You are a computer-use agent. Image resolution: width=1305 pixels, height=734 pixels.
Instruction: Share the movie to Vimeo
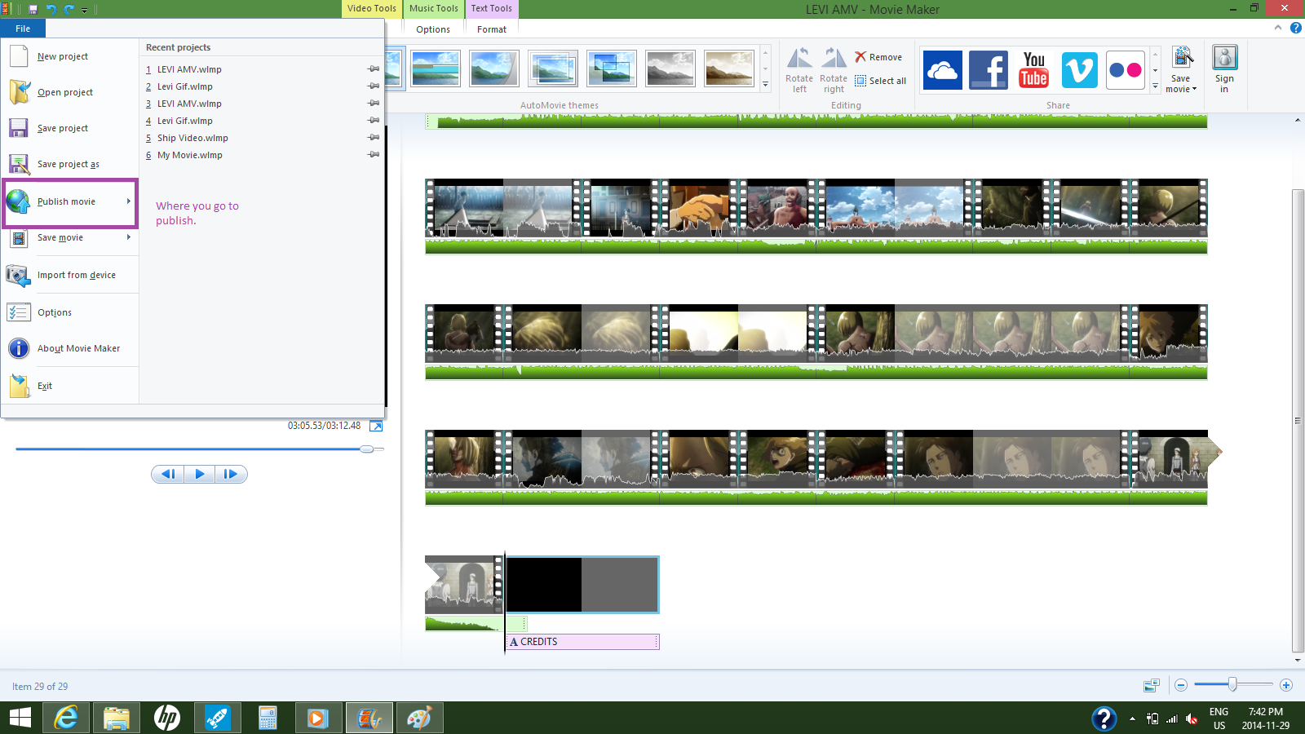point(1079,70)
